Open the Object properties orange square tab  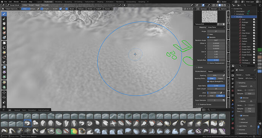coord(233,100)
